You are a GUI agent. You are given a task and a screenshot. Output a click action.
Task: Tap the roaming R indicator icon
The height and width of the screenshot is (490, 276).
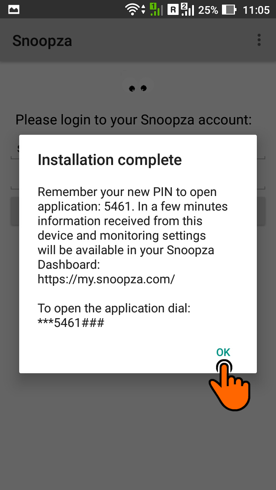pos(173,10)
